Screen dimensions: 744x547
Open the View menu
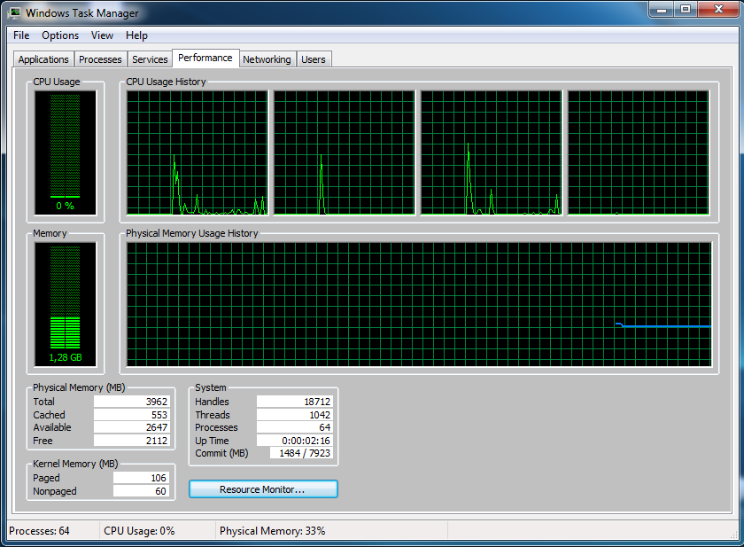click(102, 35)
